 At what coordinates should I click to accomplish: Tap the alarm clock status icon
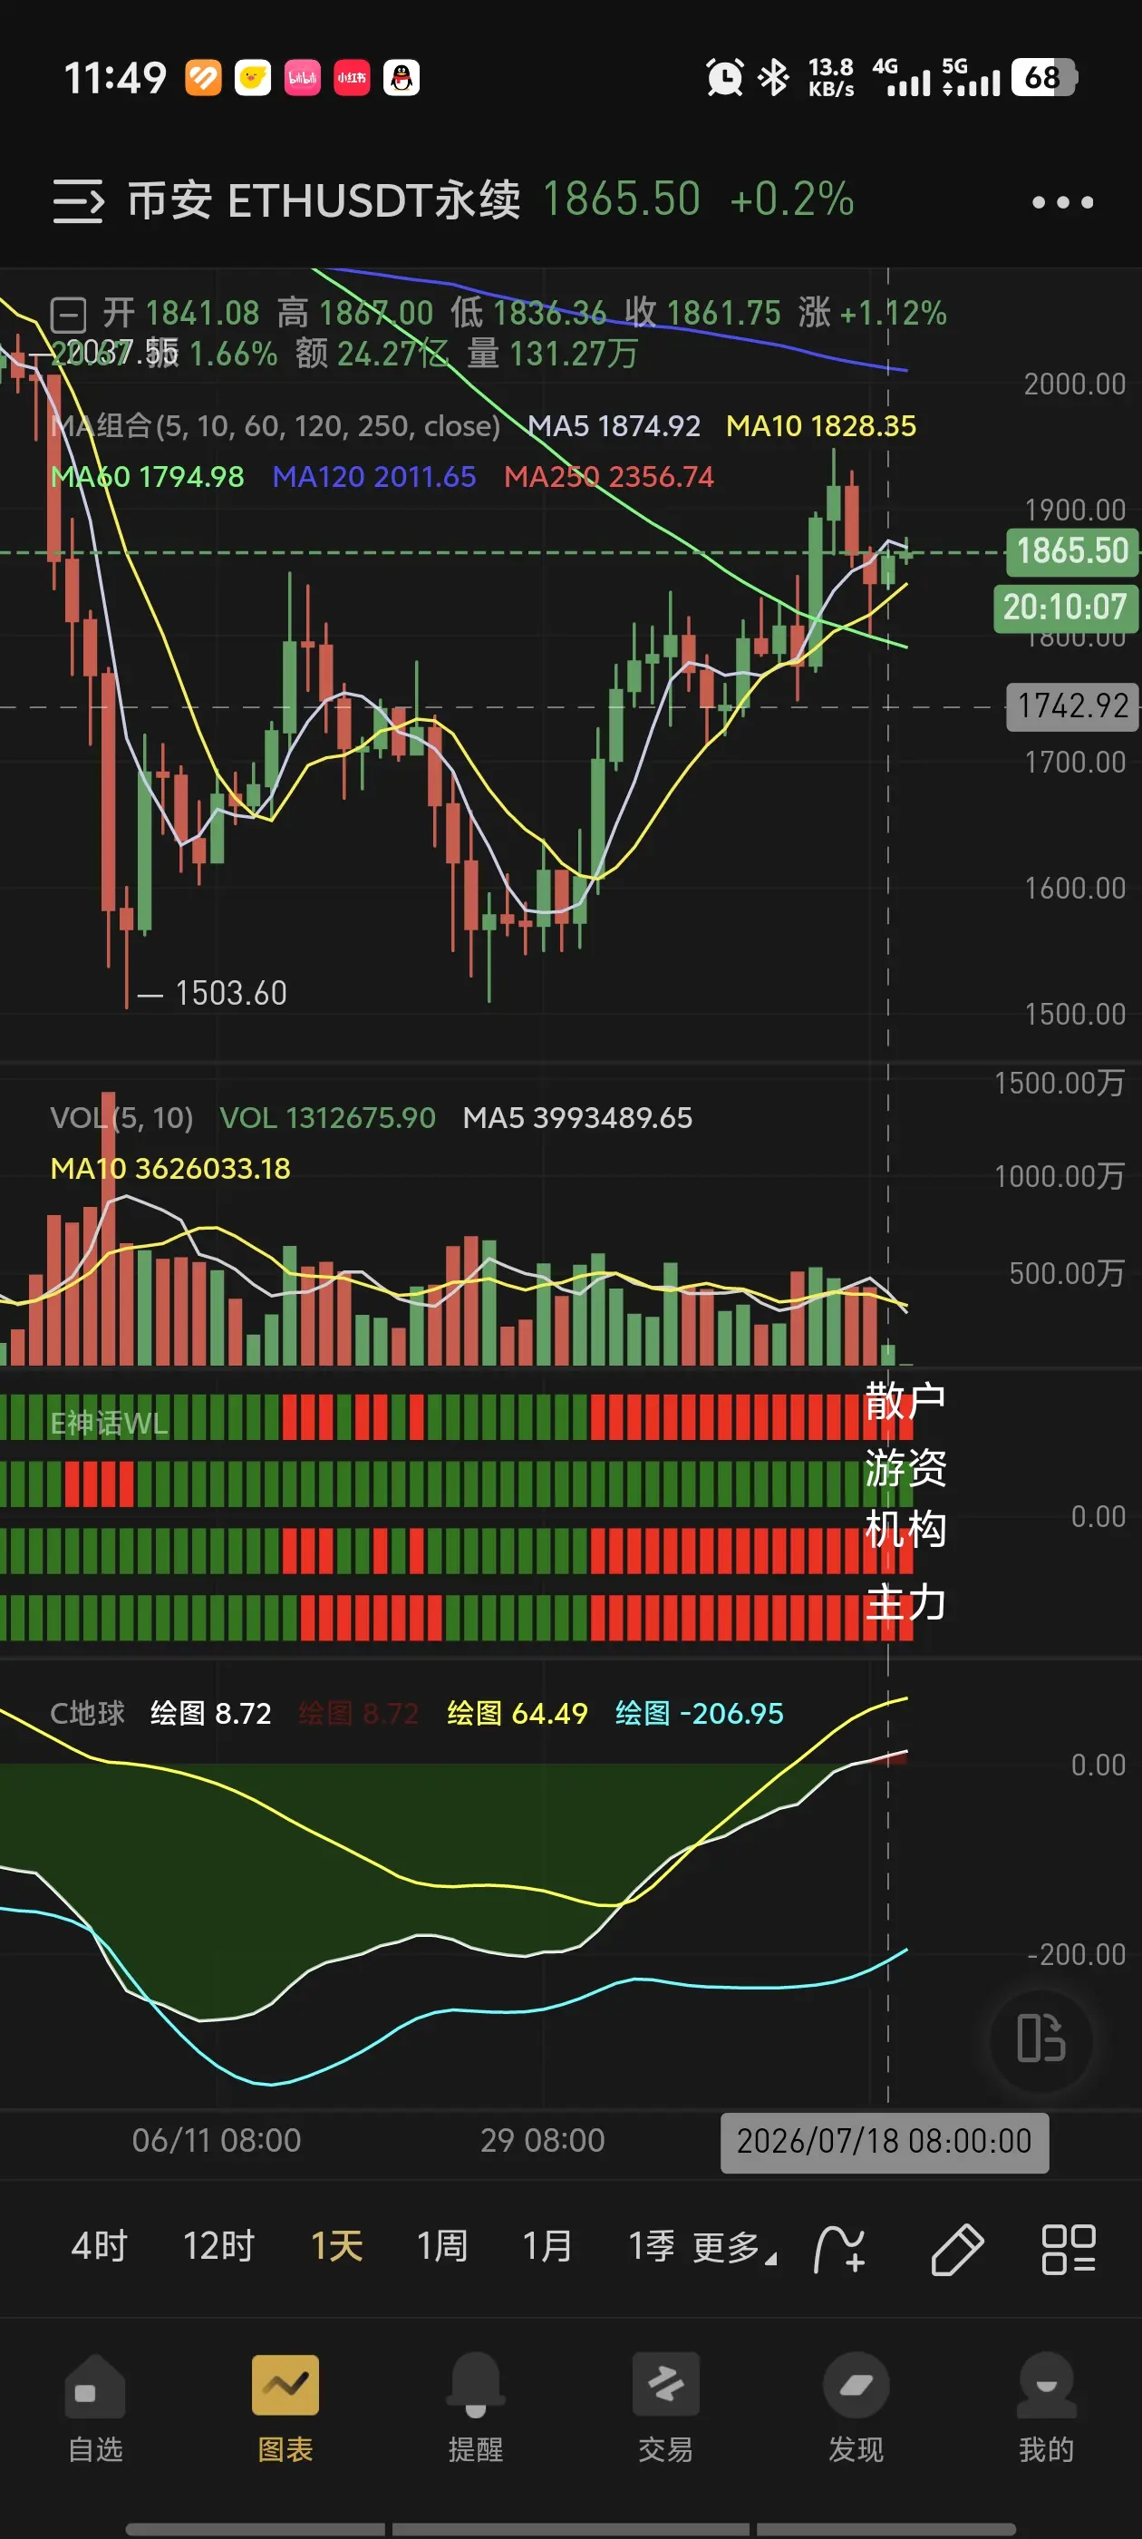pos(724,77)
